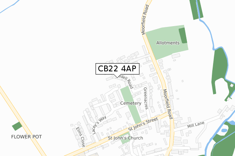
Task: Click the large woodland area east of river
Action: click(219, 69)
